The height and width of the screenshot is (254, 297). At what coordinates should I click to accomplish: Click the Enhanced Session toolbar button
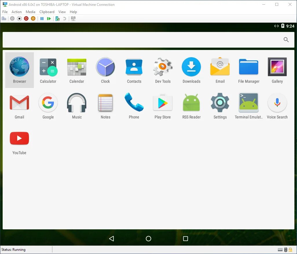(x=73, y=18)
